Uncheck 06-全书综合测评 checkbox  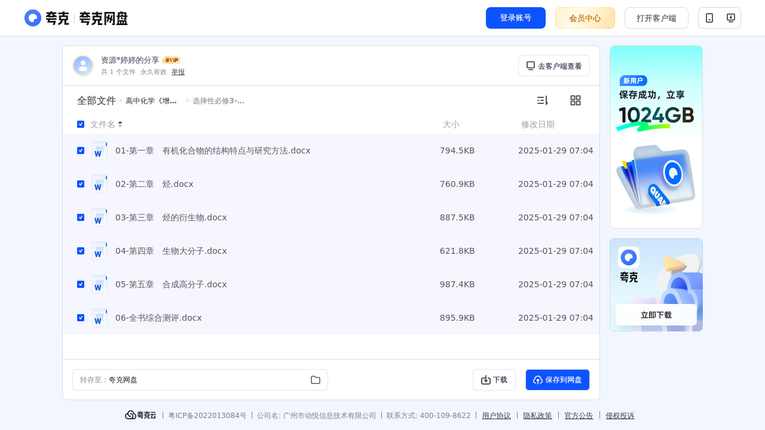[81, 318]
